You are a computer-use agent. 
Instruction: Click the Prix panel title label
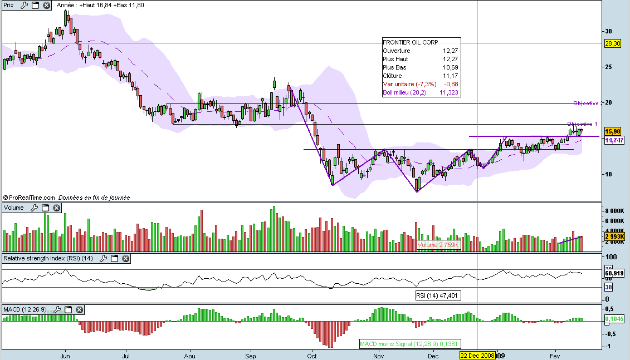pyautogui.click(x=8, y=5)
